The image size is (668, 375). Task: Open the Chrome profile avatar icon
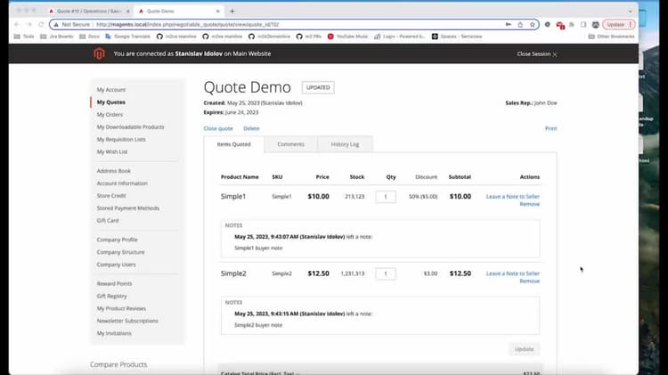[596, 25]
